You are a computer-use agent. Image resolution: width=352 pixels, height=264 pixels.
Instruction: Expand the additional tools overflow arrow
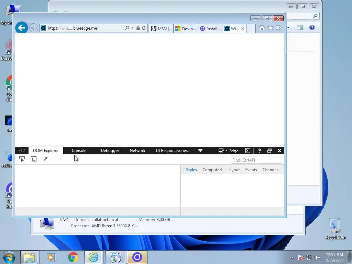tap(200, 151)
